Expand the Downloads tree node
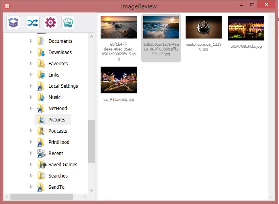The width and height of the screenshot is (279, 204). (x=31, y=52)
